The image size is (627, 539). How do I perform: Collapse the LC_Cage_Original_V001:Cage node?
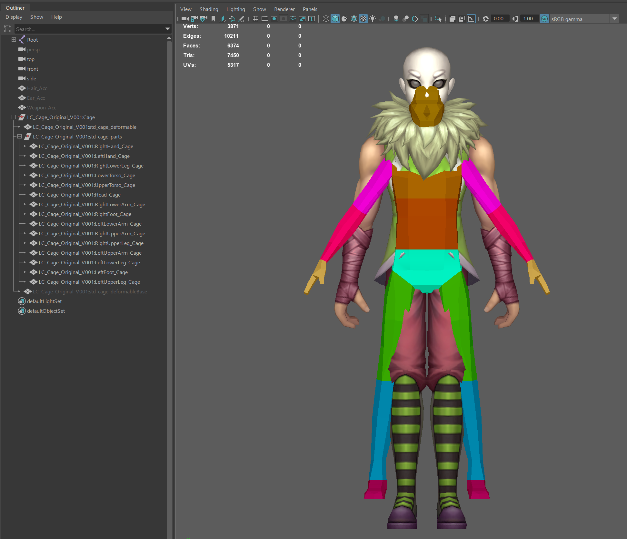(x=14, y=117)
